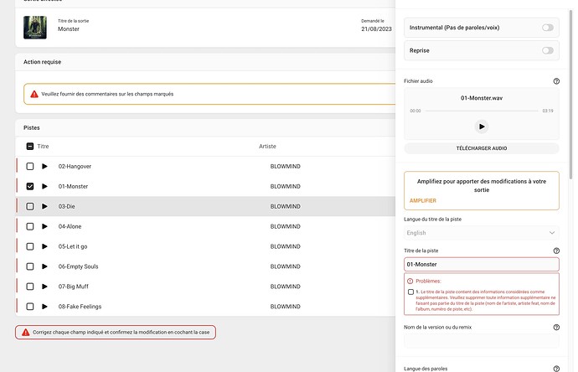Viewport: 578px width, 372px height.
Task: Select the 01-Monster title in the track list
Action: (73, 186)
